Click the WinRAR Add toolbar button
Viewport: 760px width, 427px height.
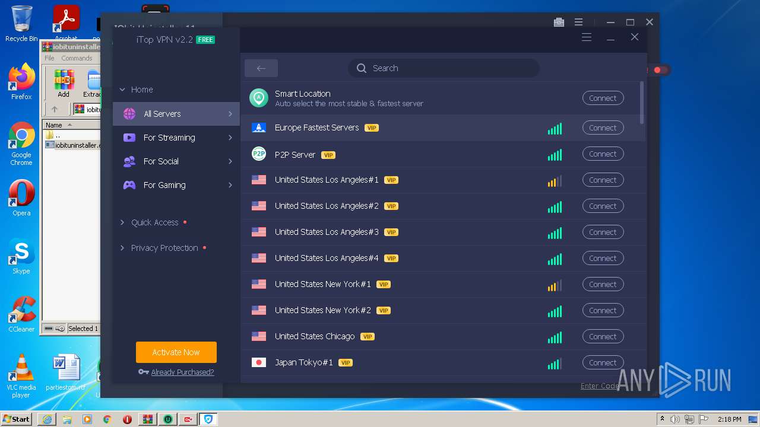click(64, 84)
